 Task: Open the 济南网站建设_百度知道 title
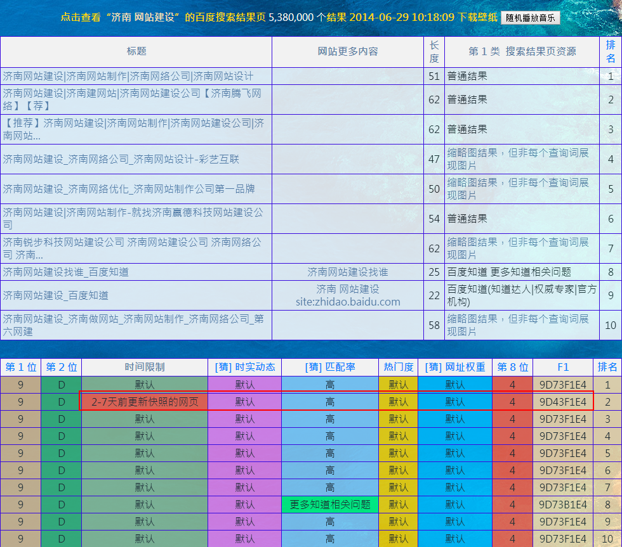56,295
